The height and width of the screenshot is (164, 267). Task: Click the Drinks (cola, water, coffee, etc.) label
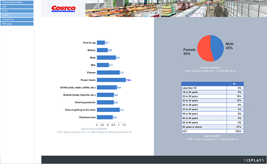click(x=78, y=87)
